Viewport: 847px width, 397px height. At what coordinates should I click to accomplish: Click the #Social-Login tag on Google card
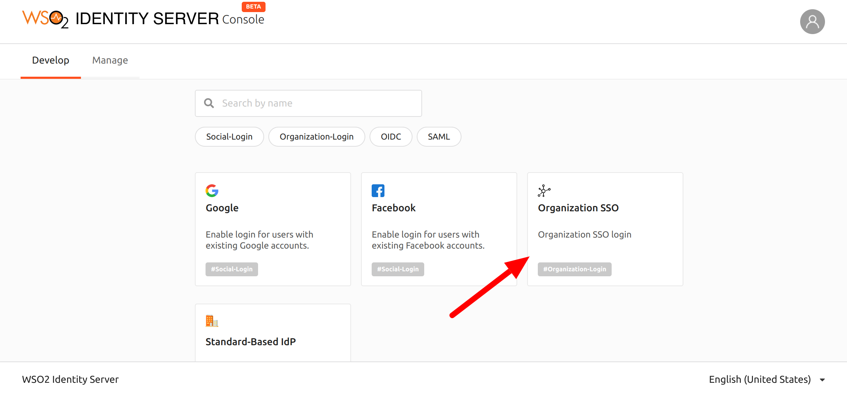coord(231,269)
